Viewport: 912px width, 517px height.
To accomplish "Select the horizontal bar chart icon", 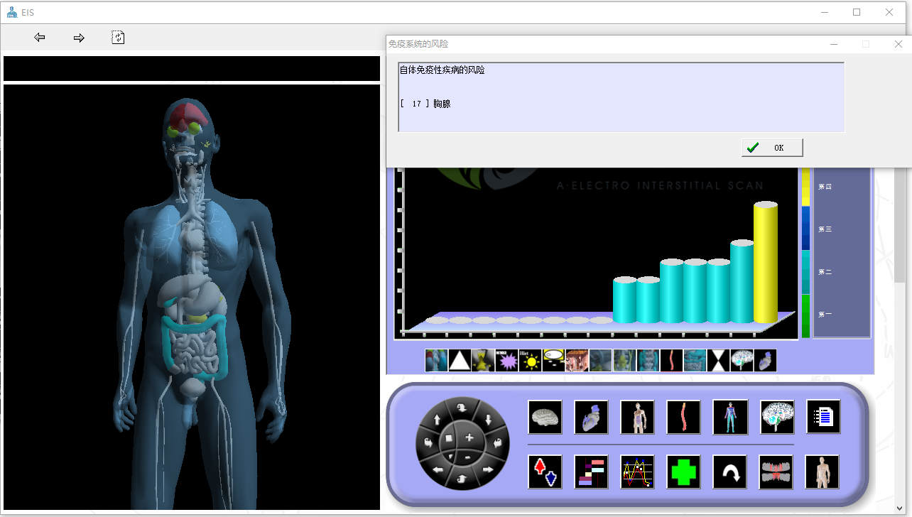I will 591,472.
